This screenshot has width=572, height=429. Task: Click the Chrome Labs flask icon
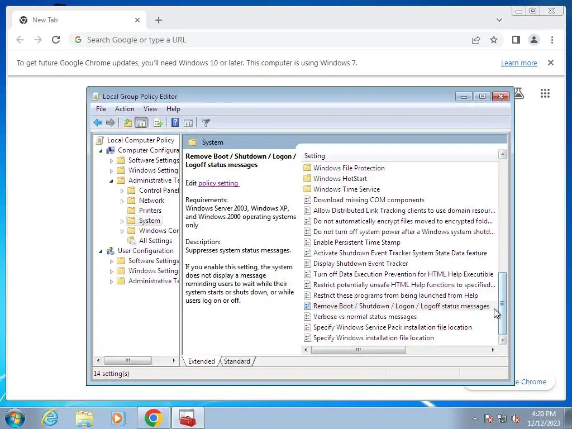519,93
